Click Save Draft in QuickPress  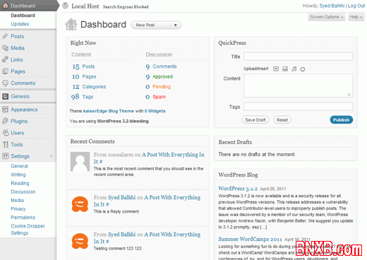tap(255, 120)
